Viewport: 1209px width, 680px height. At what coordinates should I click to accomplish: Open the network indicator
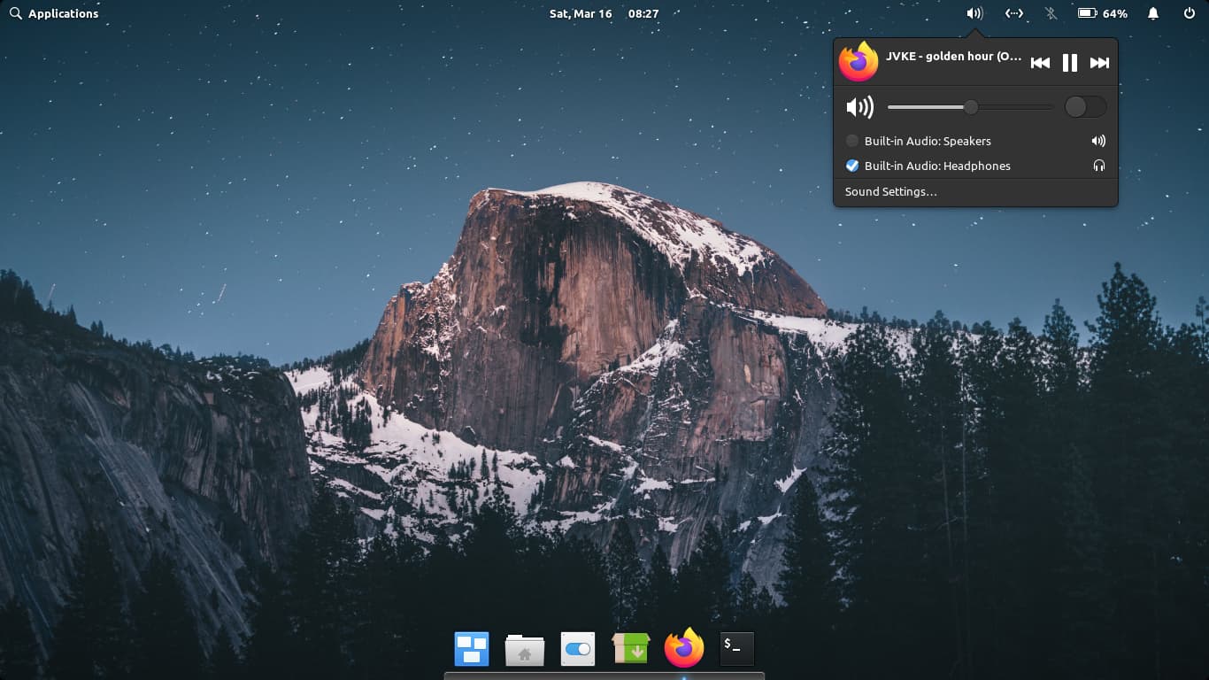[1014, 13]
